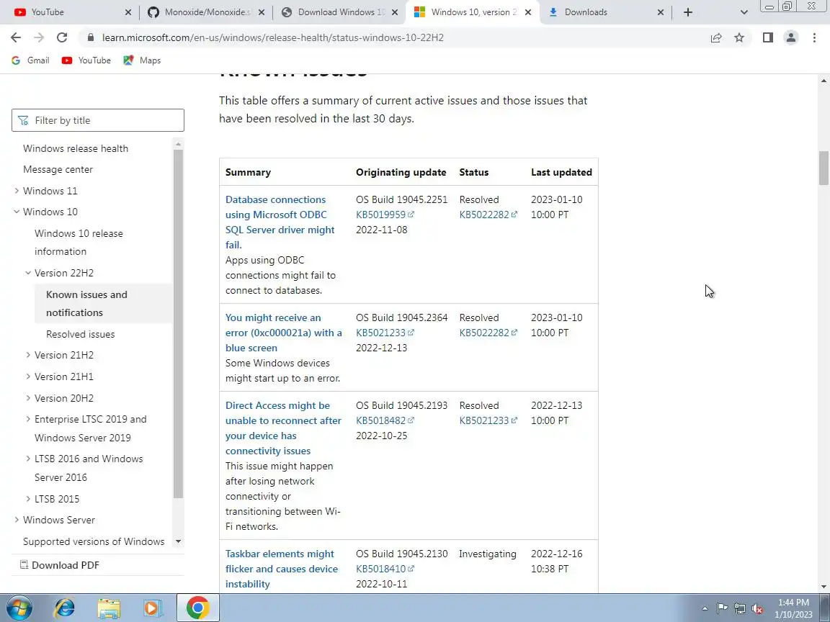Click the sidebar scroll down arrow
Viewport: 830px width, 622px height.
pyautogui.click(x=178, y=541)
